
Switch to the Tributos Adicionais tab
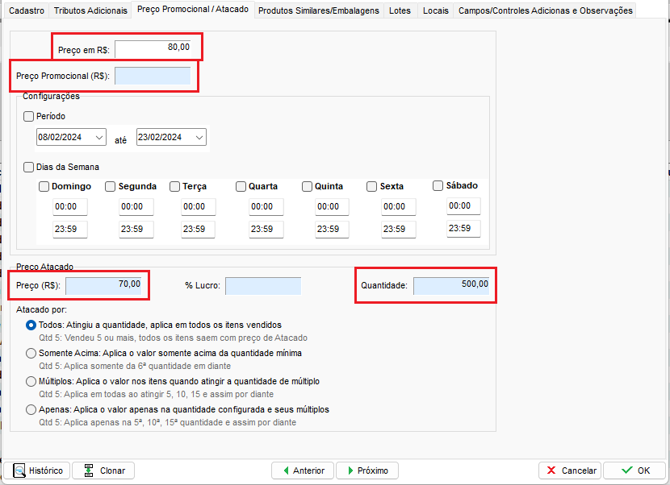(x=90, y=10)
